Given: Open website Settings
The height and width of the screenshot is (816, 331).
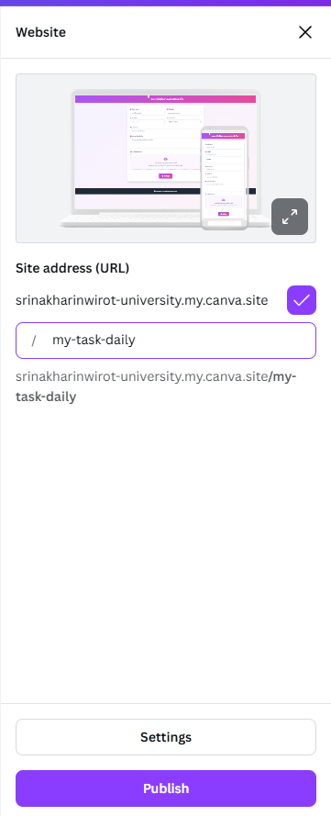Looking at the screenshot, I should [166, 737].
